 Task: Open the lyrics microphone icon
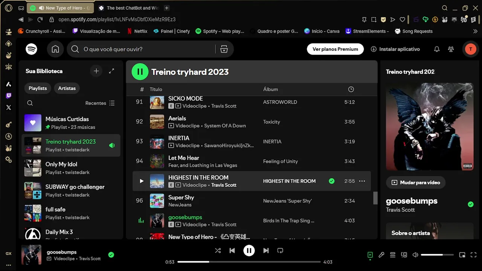pyautogui.click(x=381, y=255)
